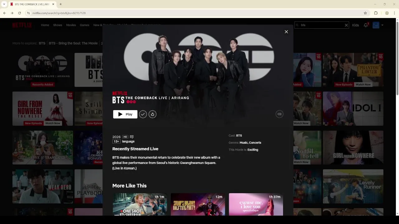The height and width of the screenshot is (224, 399).
Task: Open Can This Love Be Translated tile
Action: 43,147
